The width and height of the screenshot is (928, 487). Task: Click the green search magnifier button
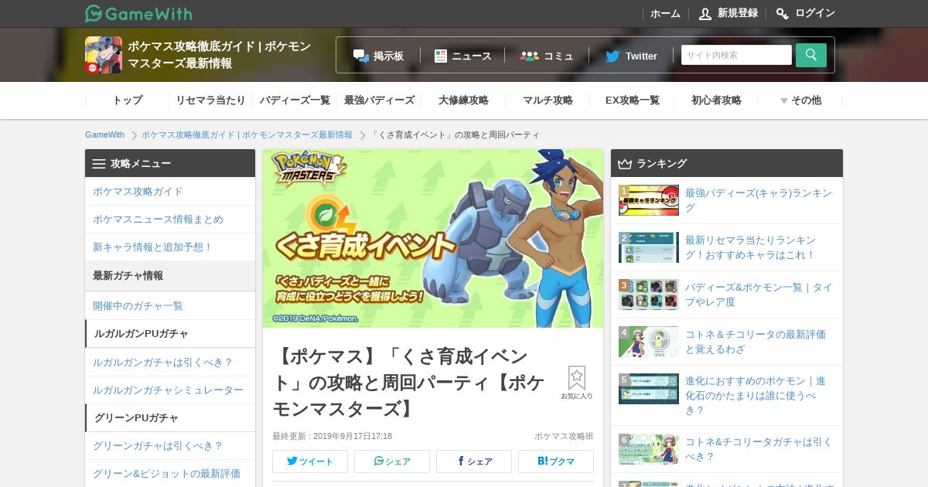coord(811,55)
